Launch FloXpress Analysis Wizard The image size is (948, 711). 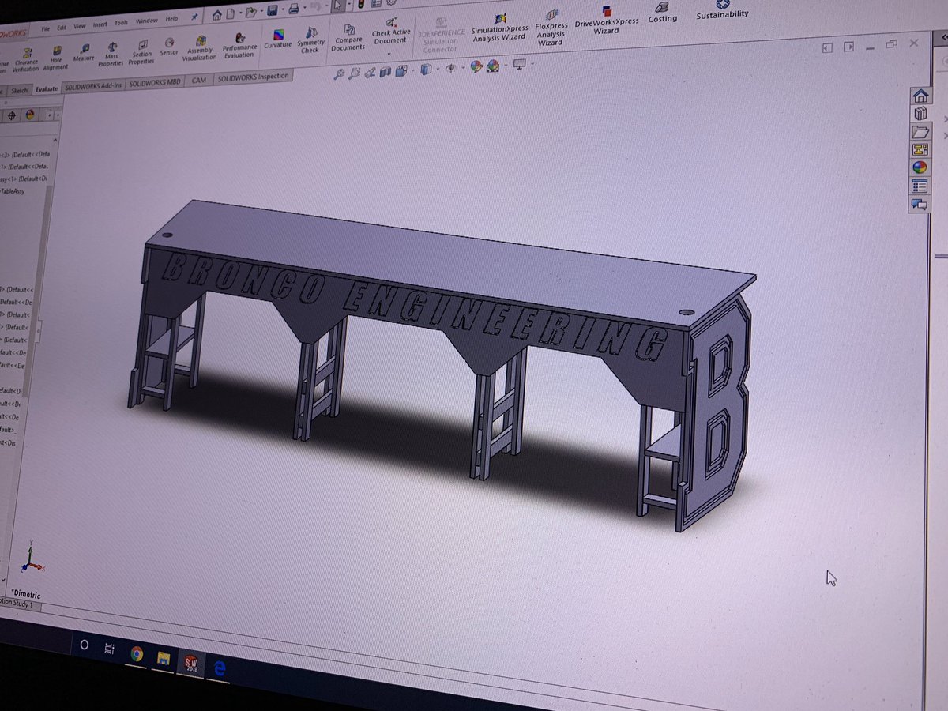(x=551, y=28)
